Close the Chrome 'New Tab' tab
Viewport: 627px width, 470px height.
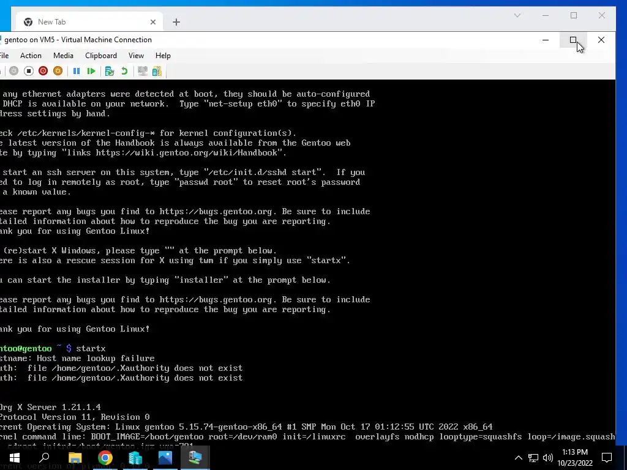coord(152,22)
